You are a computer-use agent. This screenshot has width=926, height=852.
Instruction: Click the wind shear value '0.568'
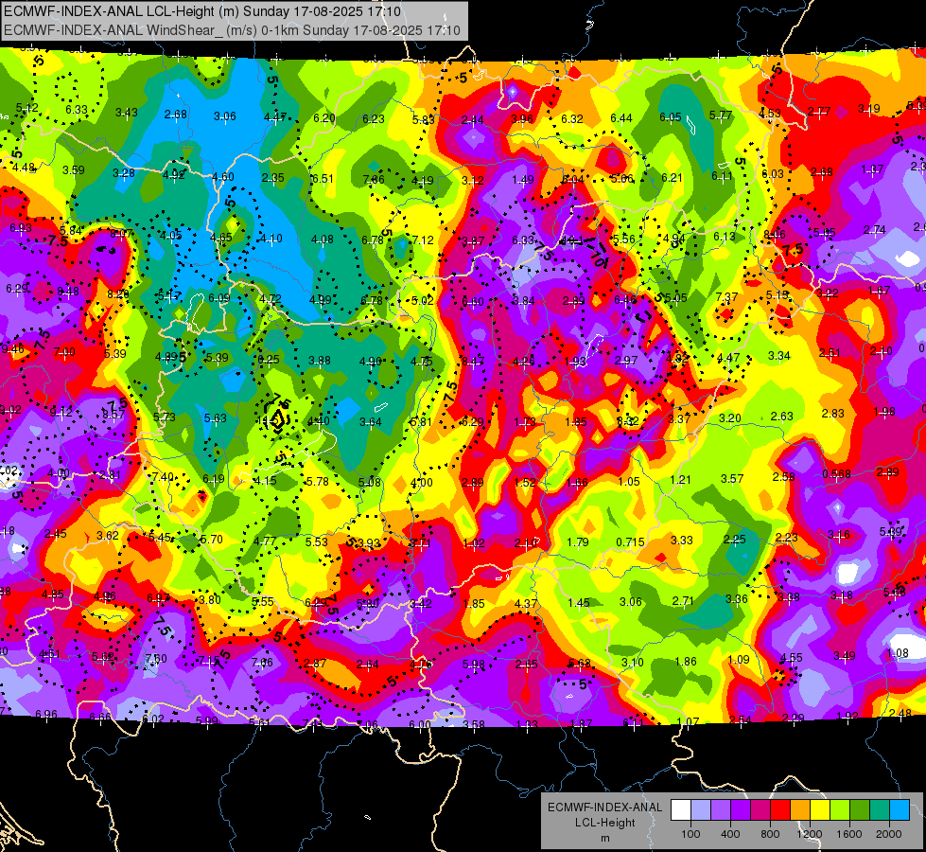[836, 474]
